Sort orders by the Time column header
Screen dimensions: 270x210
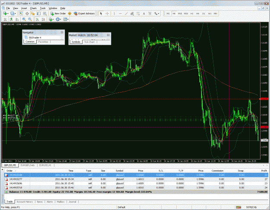(71, 171)
